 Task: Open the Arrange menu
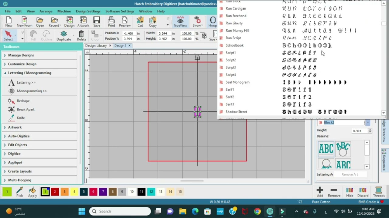tap(46, 11)
